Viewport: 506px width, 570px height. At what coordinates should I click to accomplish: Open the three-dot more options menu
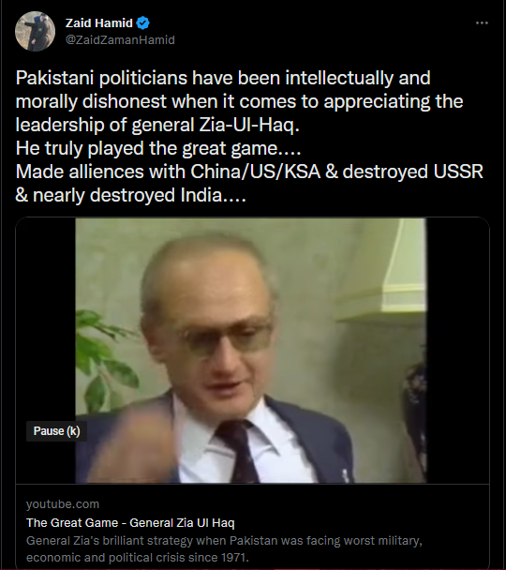pyautogui.click(x=482, y=22)
